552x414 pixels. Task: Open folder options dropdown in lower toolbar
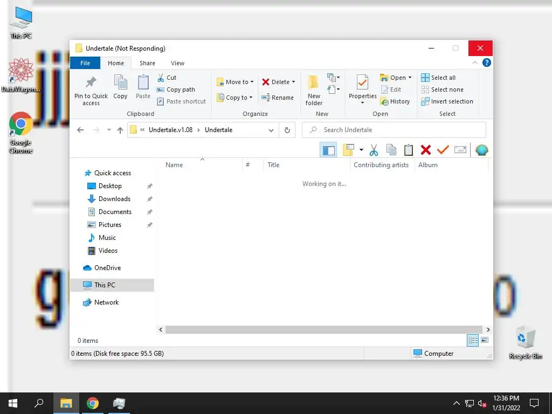point(361,150)
